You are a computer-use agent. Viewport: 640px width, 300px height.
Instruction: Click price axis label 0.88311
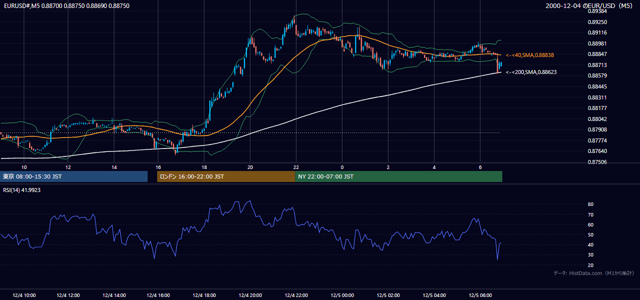(597, 97)
